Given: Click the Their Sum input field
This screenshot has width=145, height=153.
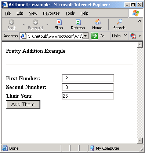Looking at the screenshot, I should tap(88, 96).
